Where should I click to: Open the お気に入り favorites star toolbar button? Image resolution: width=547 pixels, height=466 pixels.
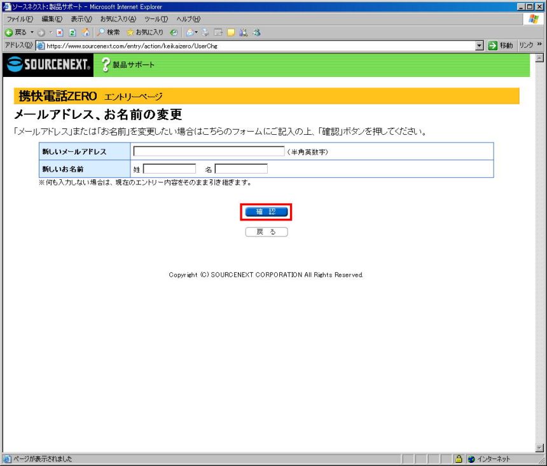145,32
